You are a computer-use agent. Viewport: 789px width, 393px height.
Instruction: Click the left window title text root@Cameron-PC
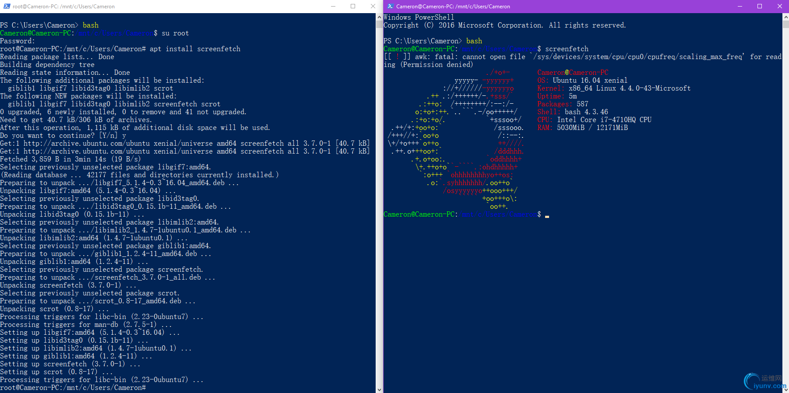click(x=64, y=7)
